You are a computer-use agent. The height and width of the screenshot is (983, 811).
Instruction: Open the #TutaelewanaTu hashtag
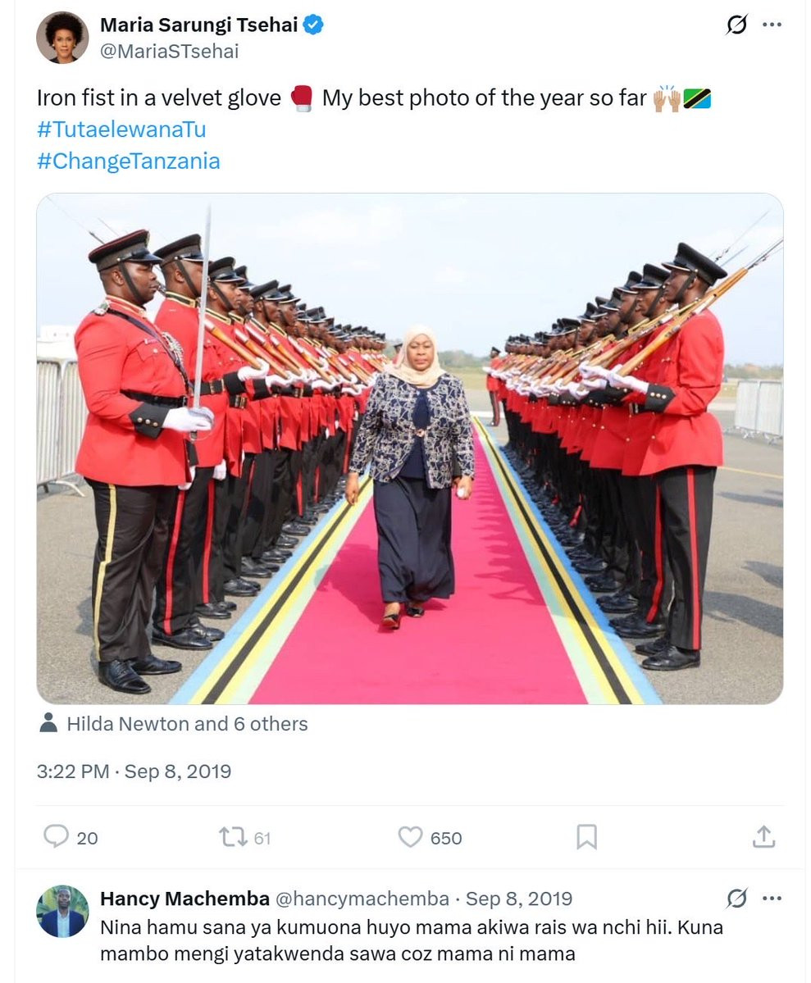[x=121, y=130]
